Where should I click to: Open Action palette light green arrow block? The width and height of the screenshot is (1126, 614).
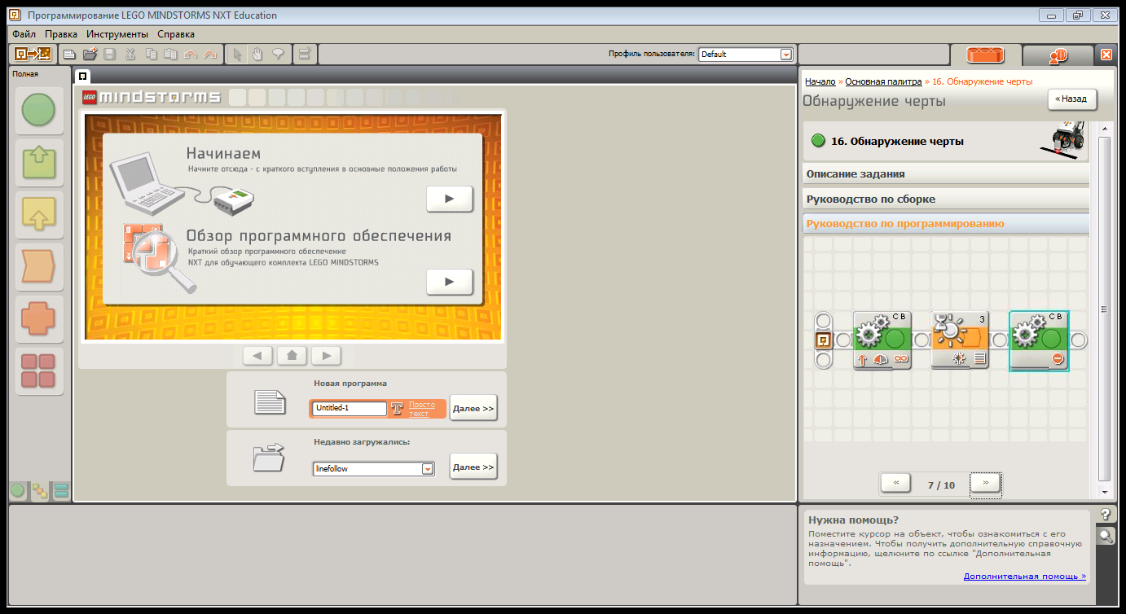pyautogui.click(x=39, y=162)
